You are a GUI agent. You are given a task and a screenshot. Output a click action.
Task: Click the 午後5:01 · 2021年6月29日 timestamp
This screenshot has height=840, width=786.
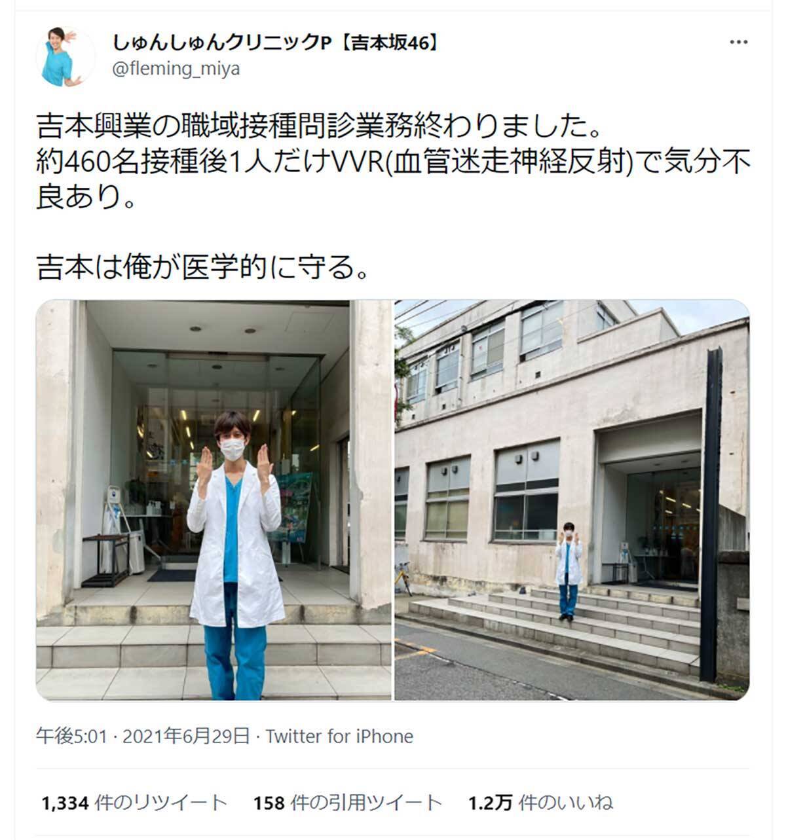tap(143, 737)
